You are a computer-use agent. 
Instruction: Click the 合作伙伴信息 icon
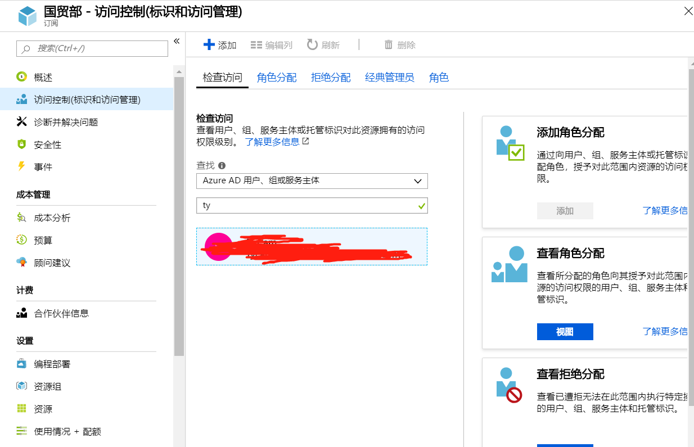(x=22, y=313)
